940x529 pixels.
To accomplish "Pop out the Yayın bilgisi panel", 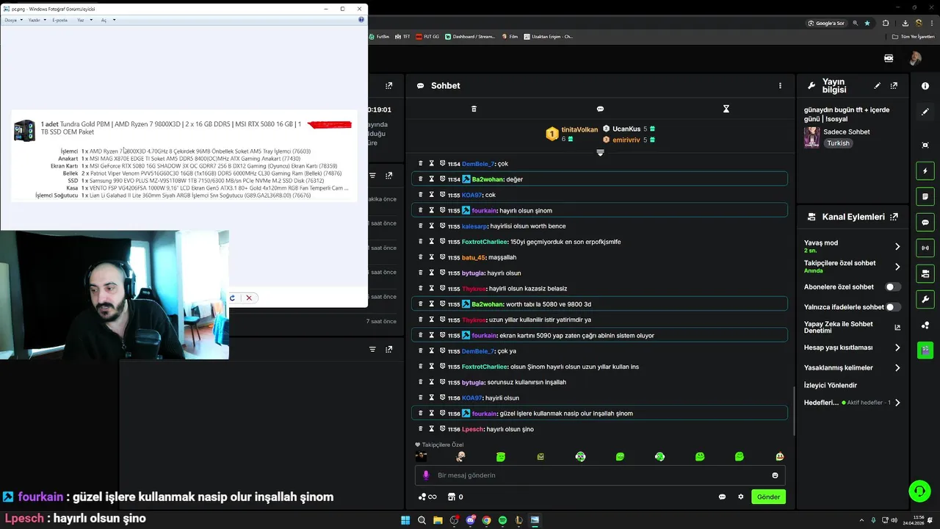I will pos(894,86).
